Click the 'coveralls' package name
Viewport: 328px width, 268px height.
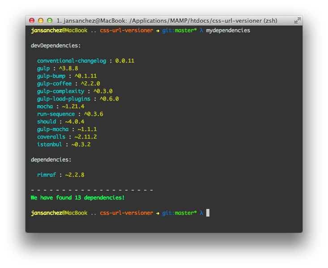tap(51, 137)
